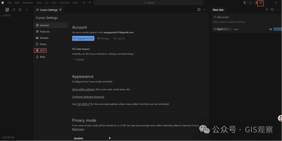Click the Account section heading
Viewport: 282px width, 141px height.
coord(79,27)
